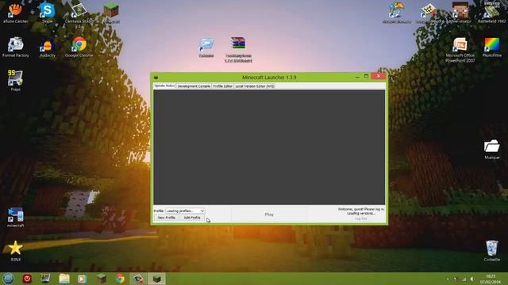Open media player icon on taskbar
Screen dimensions: 508x285
[82, 279]
